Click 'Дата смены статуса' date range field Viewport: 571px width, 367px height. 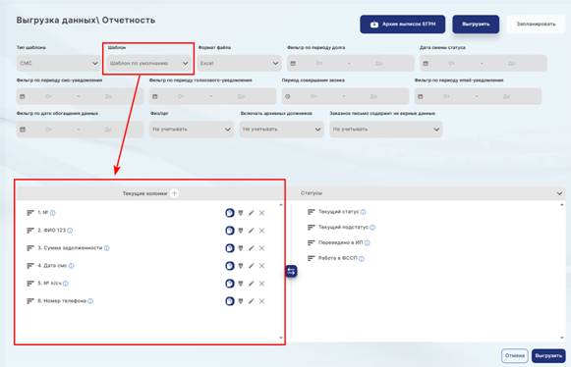tap(483, 63)
